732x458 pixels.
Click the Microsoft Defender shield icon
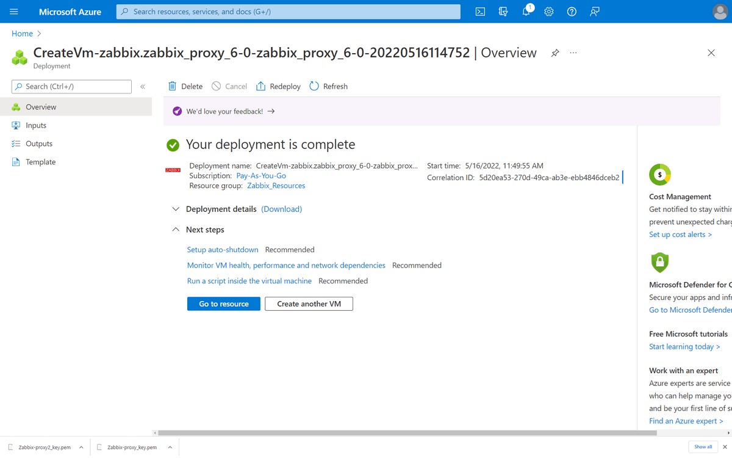click(660, 263)
